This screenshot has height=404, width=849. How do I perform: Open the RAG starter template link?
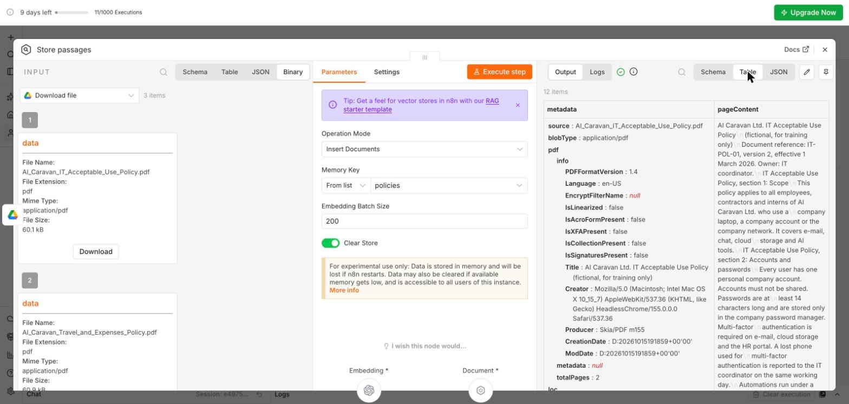[421, 105]
